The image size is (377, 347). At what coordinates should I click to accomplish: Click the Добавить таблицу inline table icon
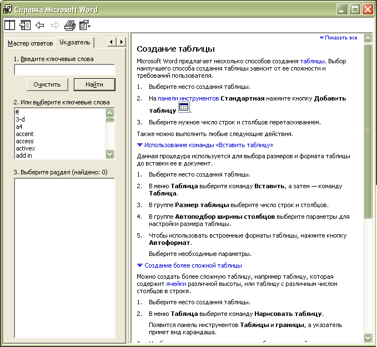(184, 107)
